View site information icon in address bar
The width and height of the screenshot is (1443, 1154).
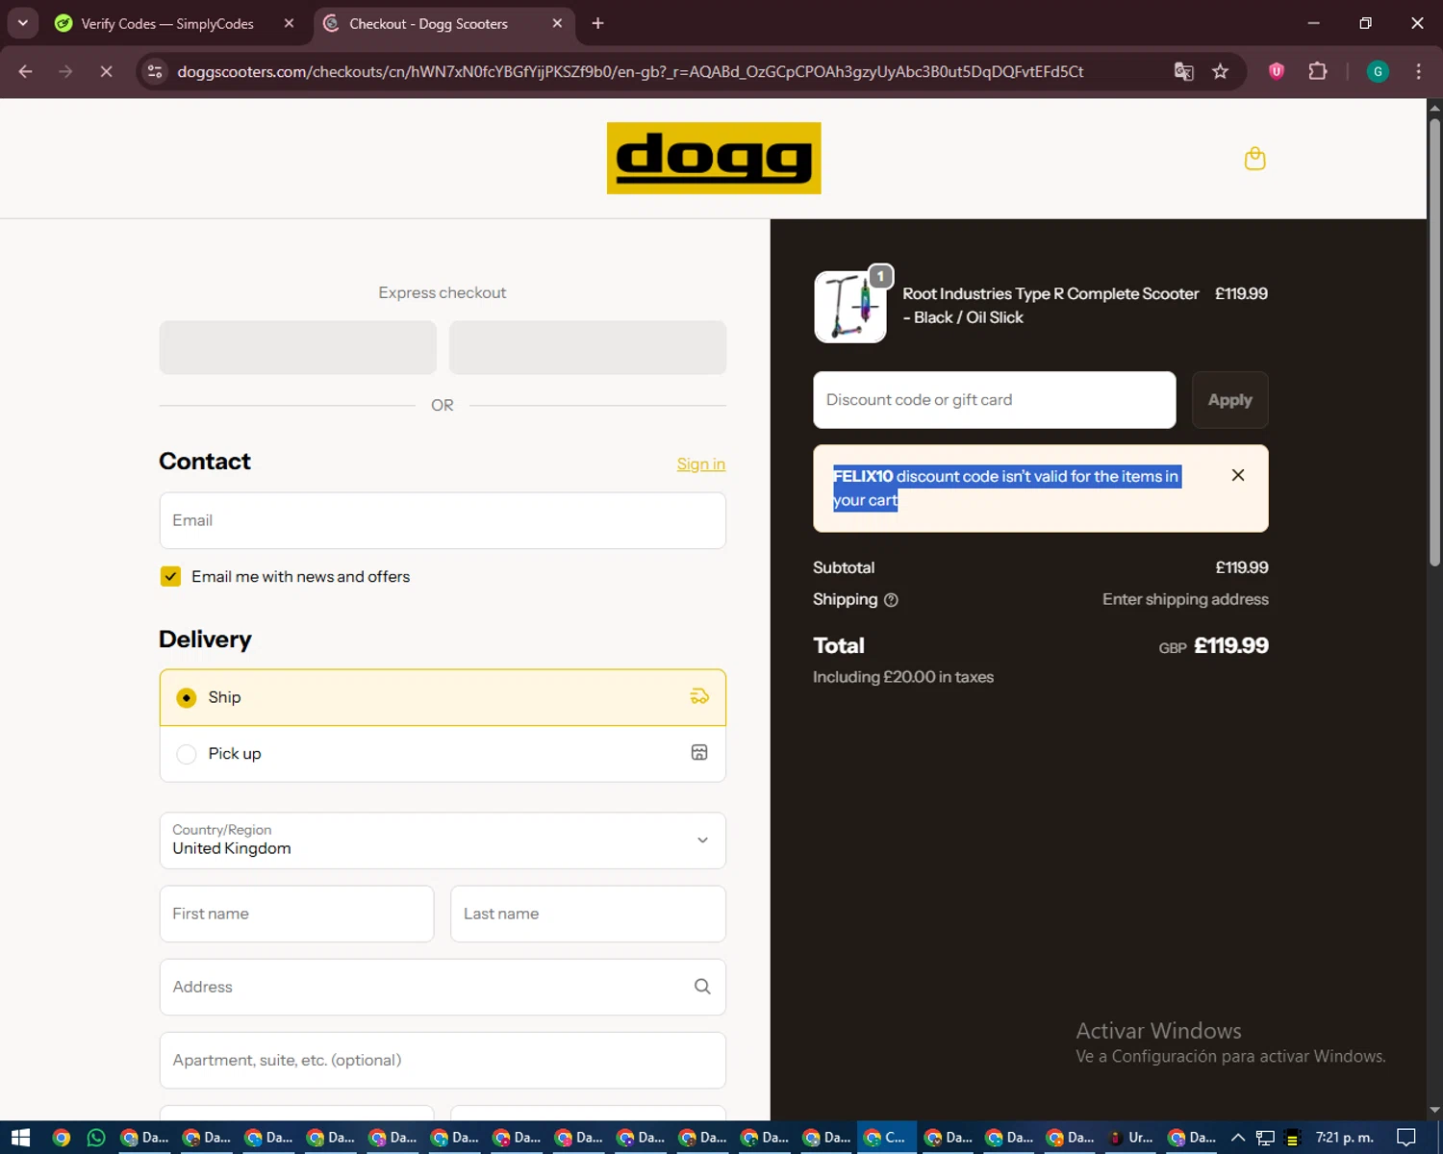[x=155, y=71]
